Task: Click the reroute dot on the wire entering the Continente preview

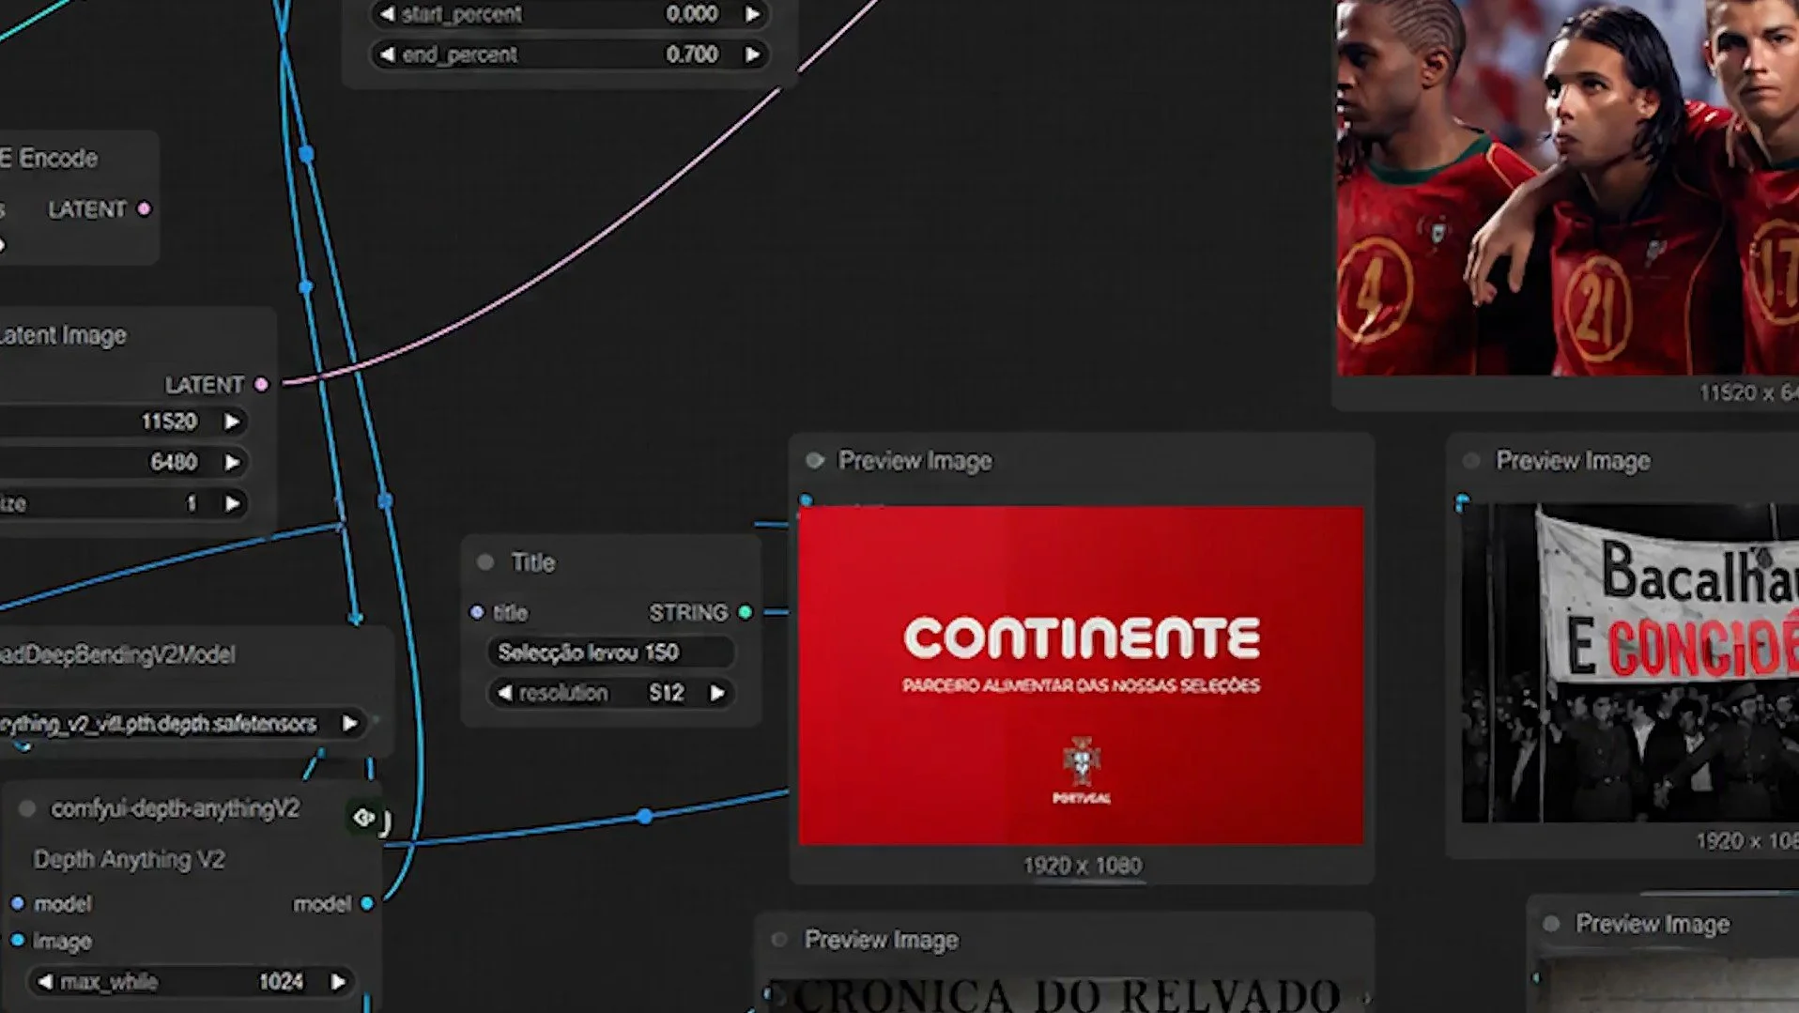Action: pos(645,816)
